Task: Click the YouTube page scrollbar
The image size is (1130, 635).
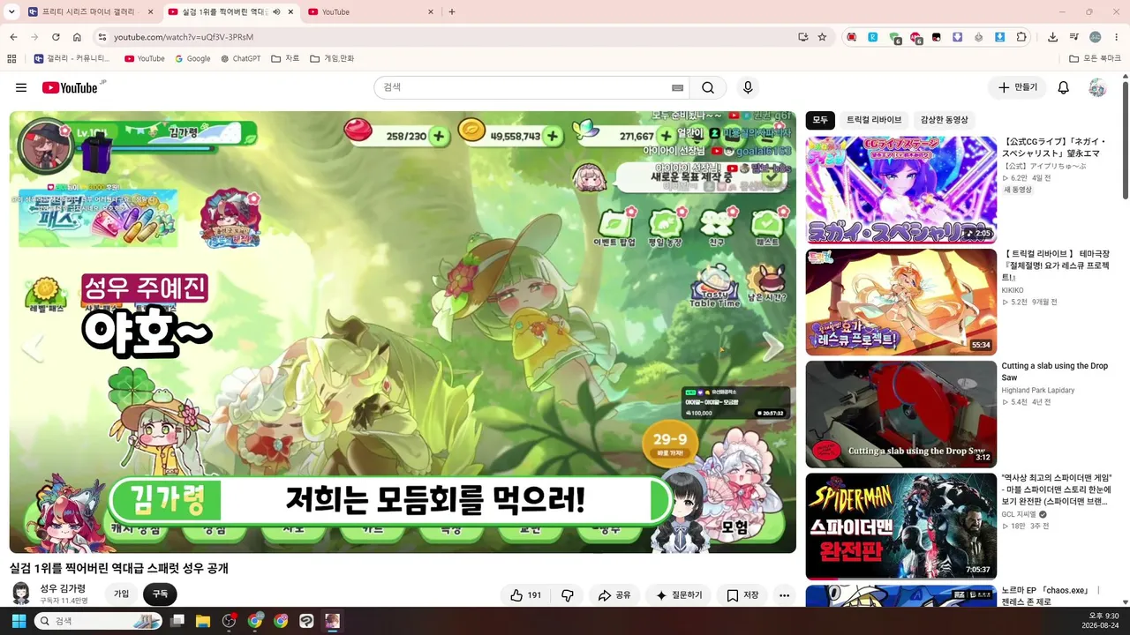Action: click(x=1125, y=141)
